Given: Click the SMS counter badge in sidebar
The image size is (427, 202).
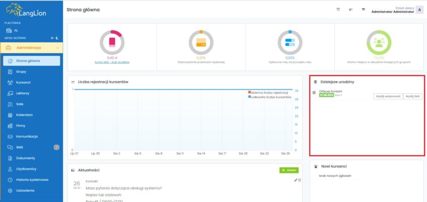Looking at the screenshot, I should tap(56, 147).
